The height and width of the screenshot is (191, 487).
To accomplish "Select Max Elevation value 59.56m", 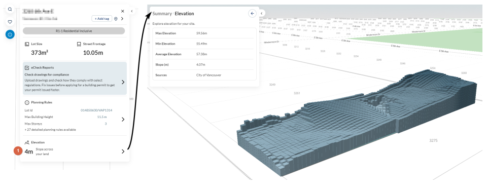I will (x=201, y=33).
